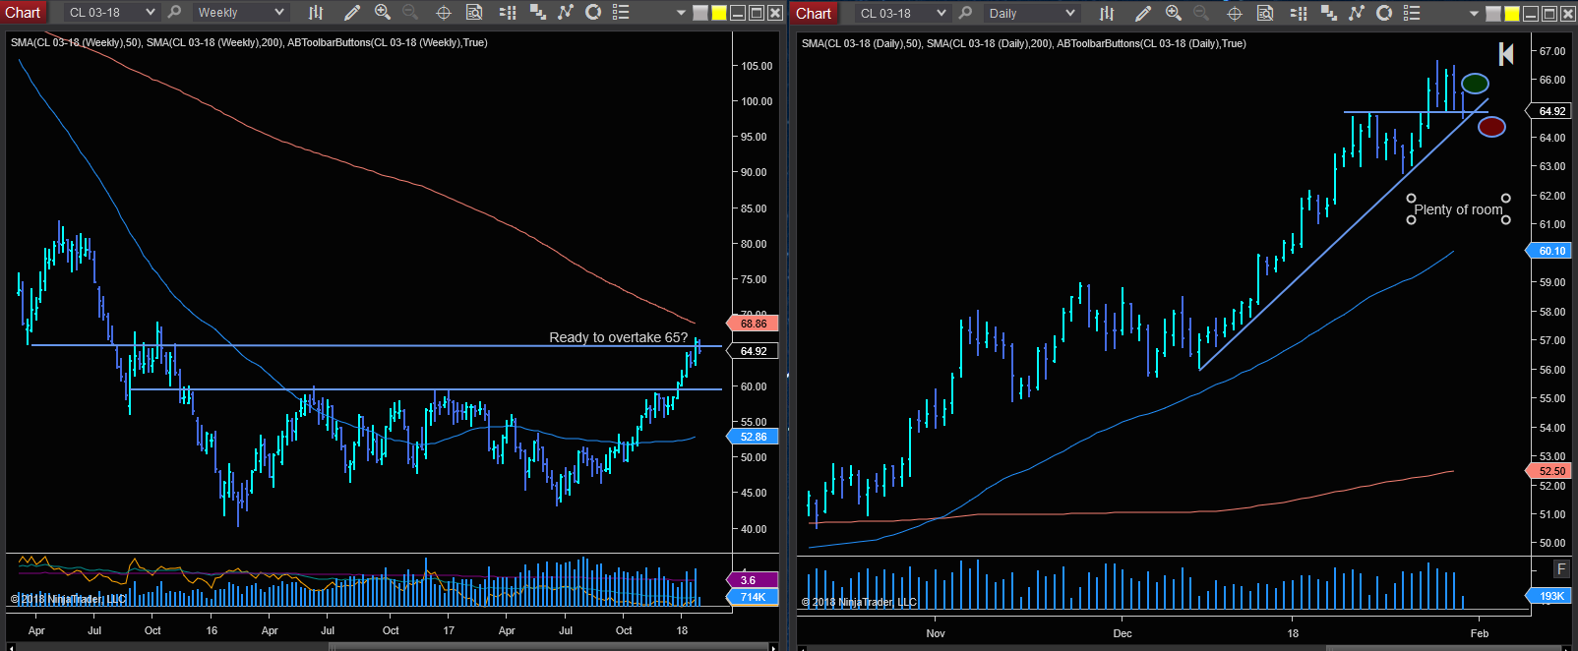Select drawing tools pencil in Daily chart
The image size is (1578, 651).
[x=1142, y=13]
